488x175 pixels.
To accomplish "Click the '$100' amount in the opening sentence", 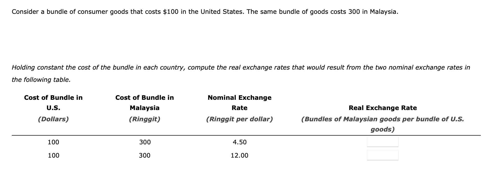I will tap(171, 12).
